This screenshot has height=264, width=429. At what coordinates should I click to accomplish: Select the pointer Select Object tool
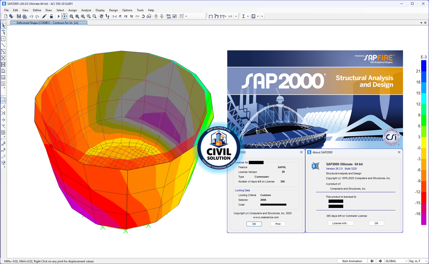[x=3, y=26]
